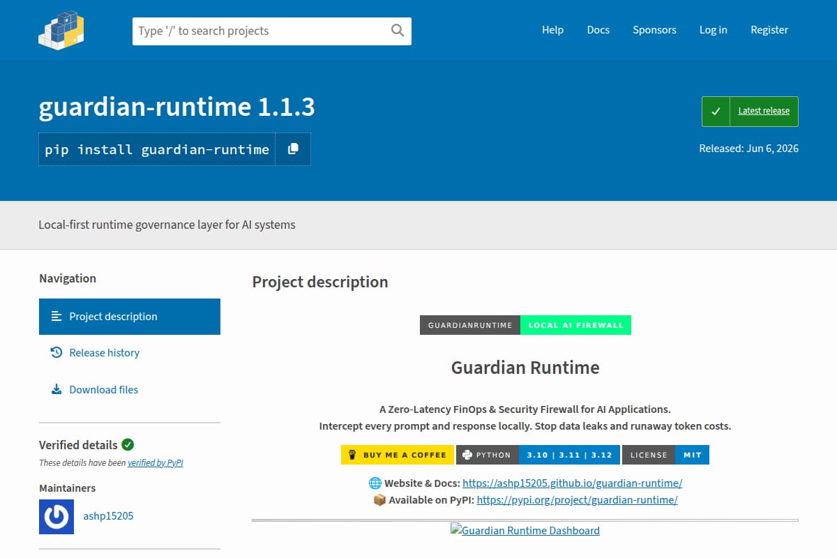Copy pip install command to clipboard
Image resolution: width=837 pixels, height=558 pixels.
(x=293, y=149)
